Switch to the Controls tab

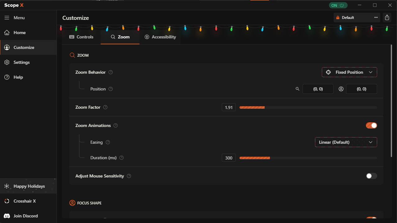[81, 37]
